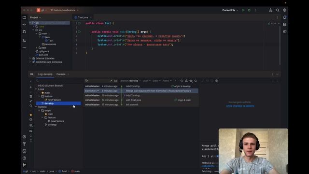Open the Problems tool window icon
Image resolution: width=309 pixels, height=174 pixels.
(24, 158)
